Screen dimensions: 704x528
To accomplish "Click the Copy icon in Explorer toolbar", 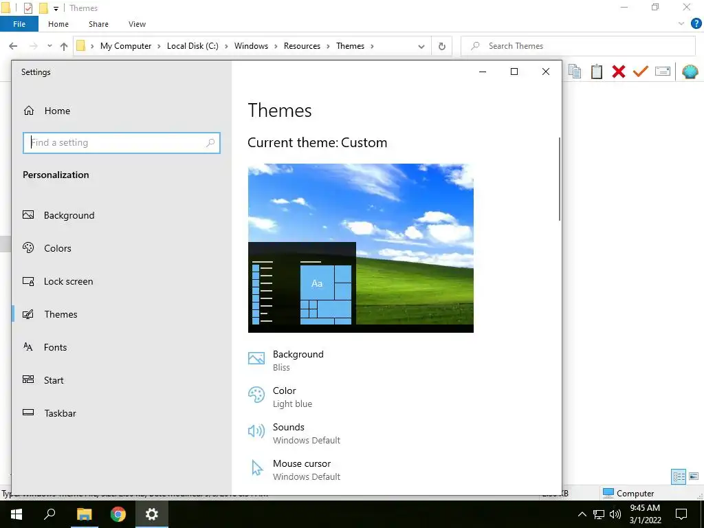I will click(x=575, y=71).
